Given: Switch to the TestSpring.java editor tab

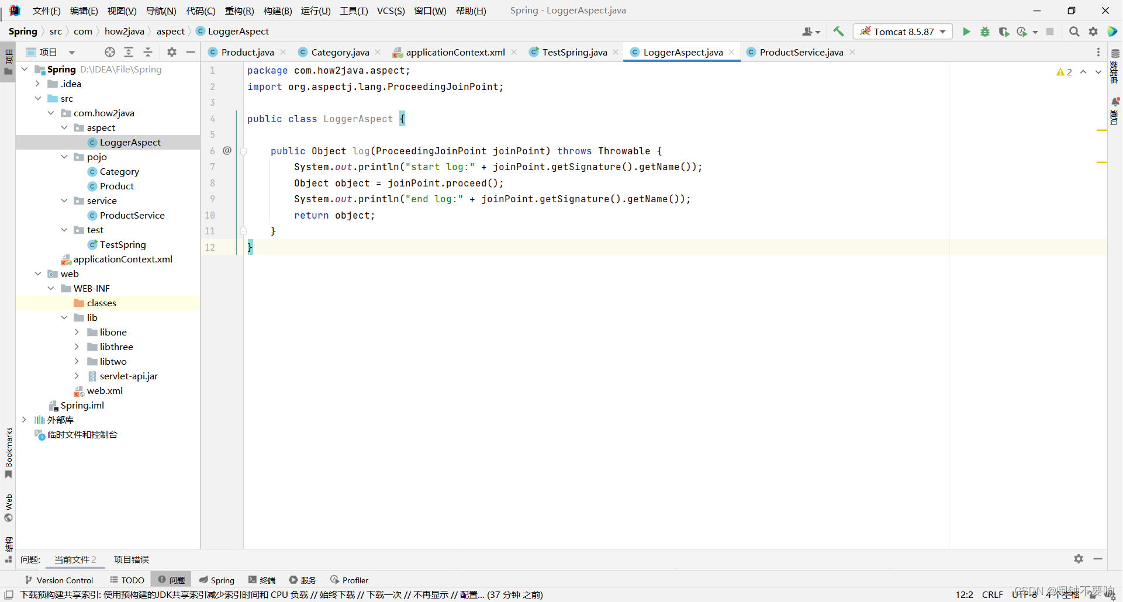Looking at the screenshot, I should [x=573, y=52].
